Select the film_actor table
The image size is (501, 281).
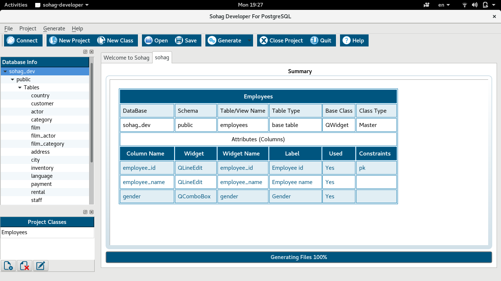coord(44,136)
